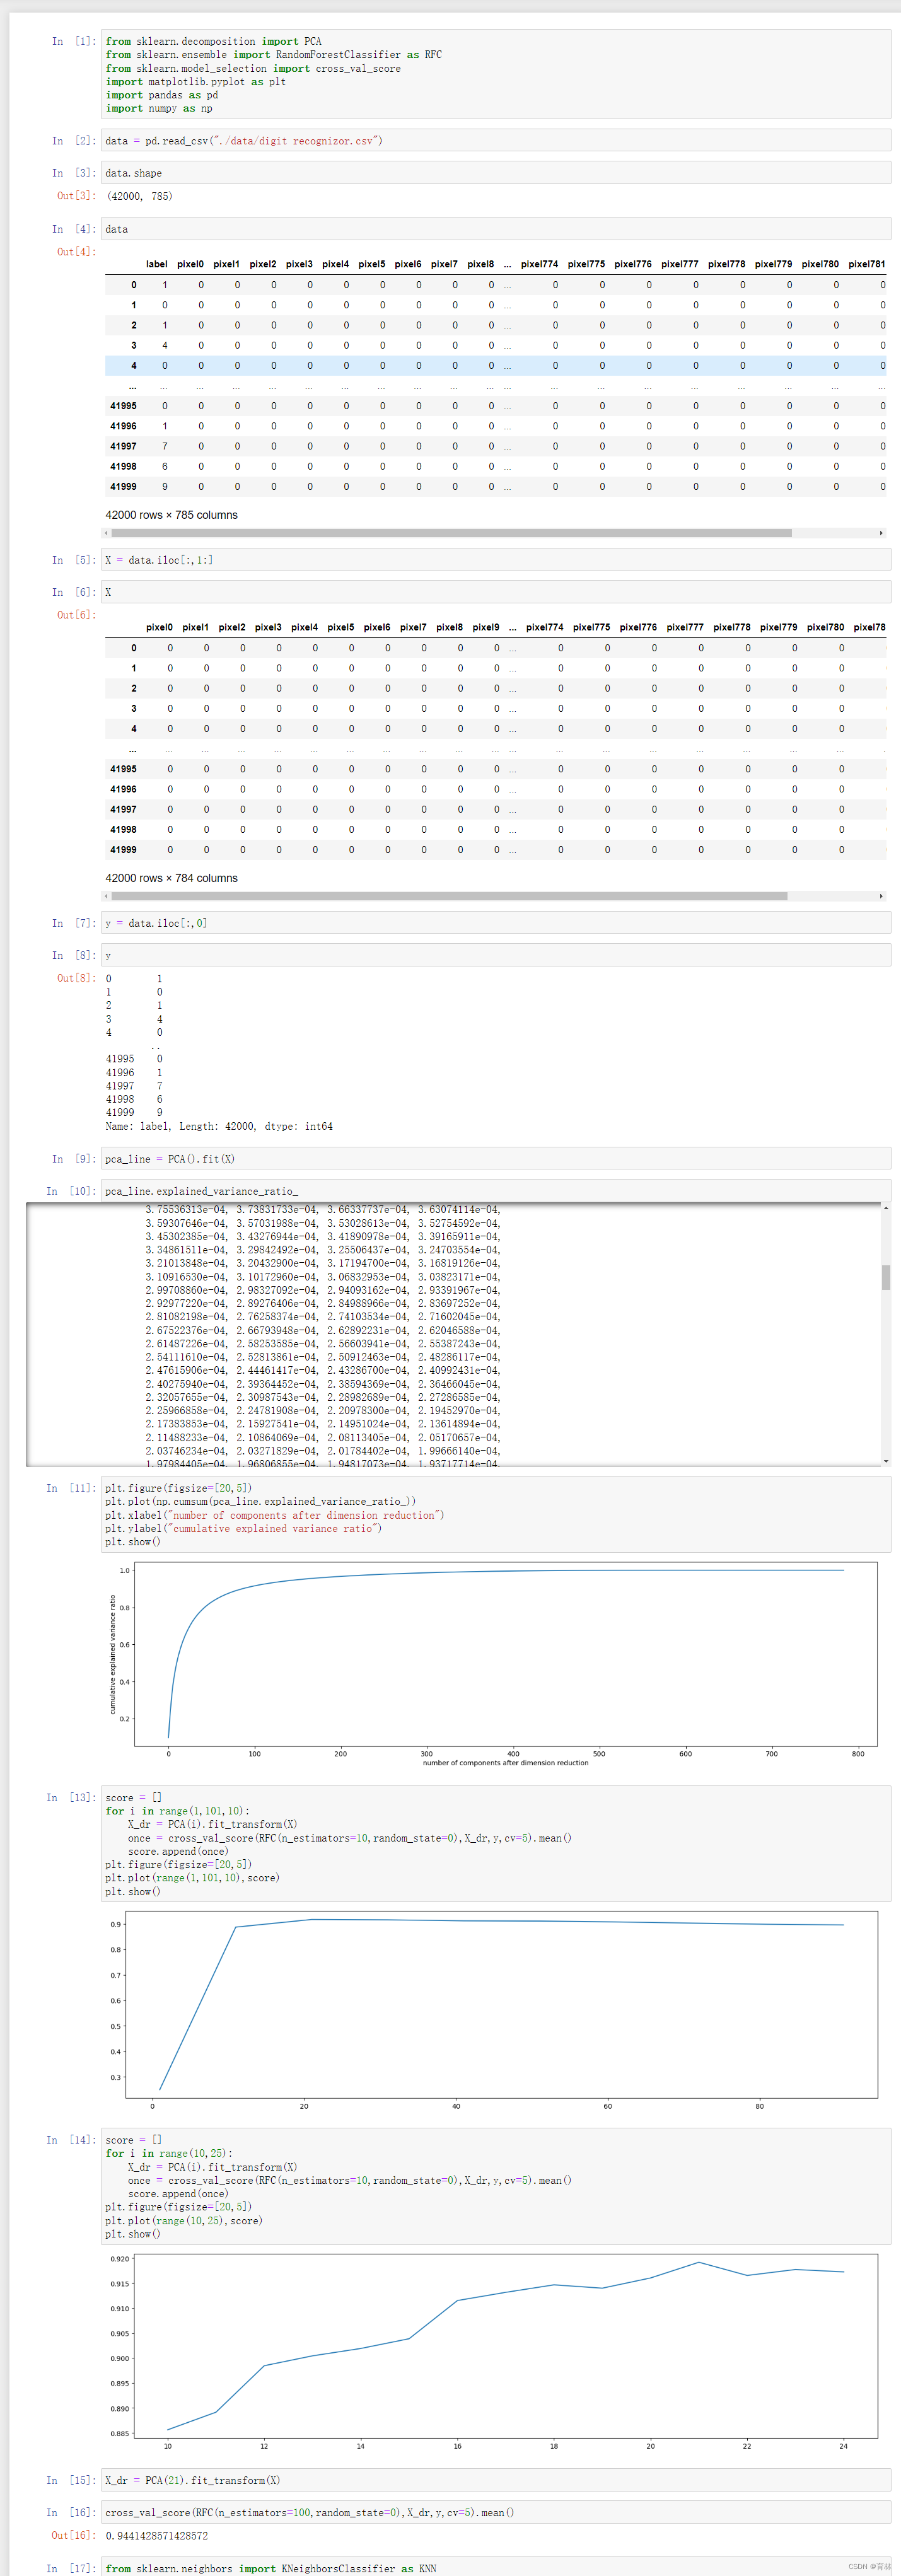Screen dimensions: 901x2576
Task: Click the 'label' column header in Out[4] table
Action: click(x=157, y=264)
